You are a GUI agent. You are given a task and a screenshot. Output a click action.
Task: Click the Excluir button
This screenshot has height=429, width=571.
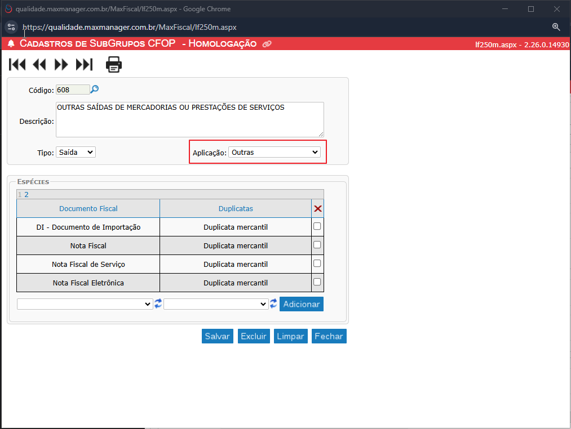point(254,336)
